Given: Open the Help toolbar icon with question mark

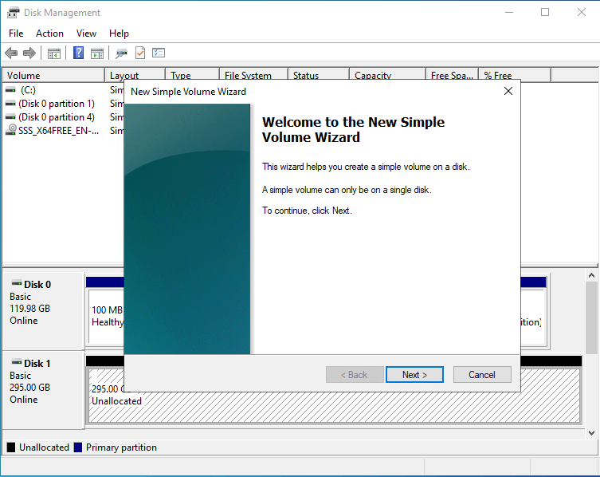Looking at the screenshot, I should pos(78,53).
